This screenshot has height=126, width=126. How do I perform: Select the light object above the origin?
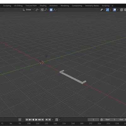(x=46, y=56)
